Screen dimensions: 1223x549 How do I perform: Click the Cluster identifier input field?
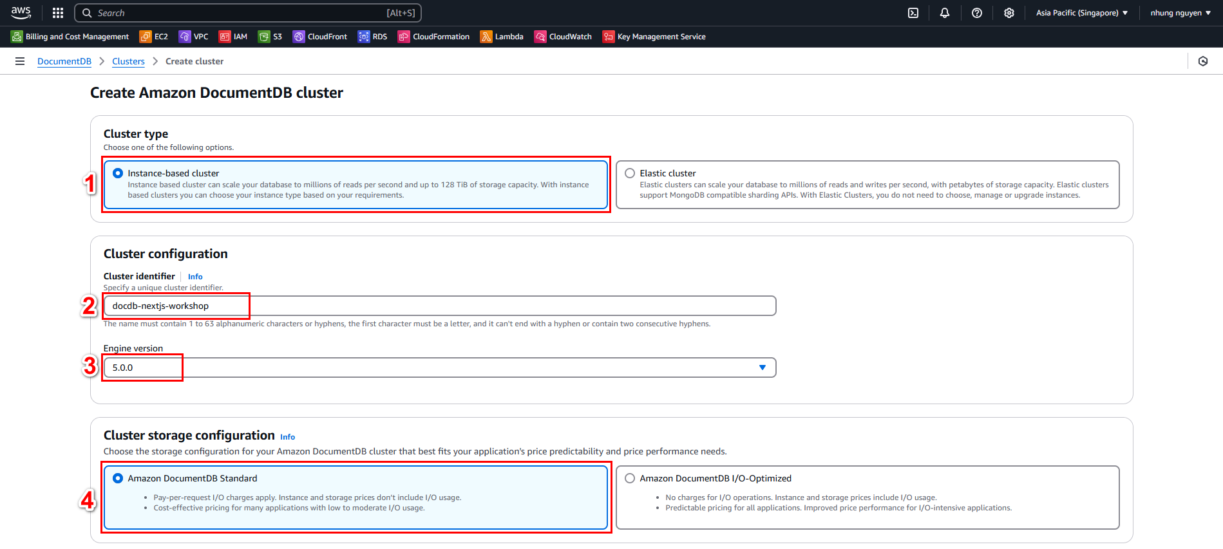tap(440, 306)
